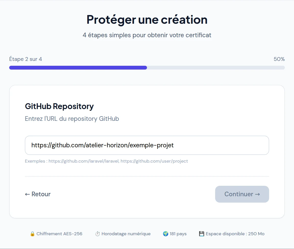The height and width of the screenshot is (249, 294).
Task: Click the Protéger une création title
Action: tap(147, 20)
